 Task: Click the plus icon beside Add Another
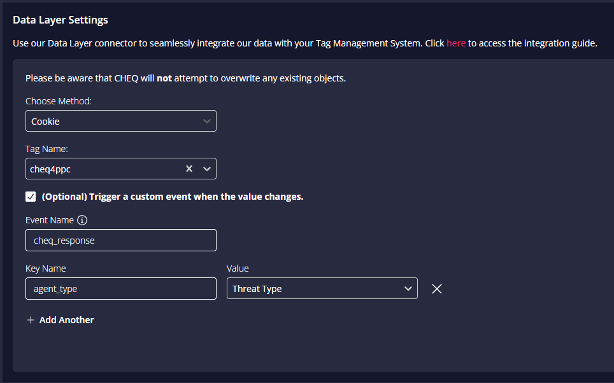31,320
